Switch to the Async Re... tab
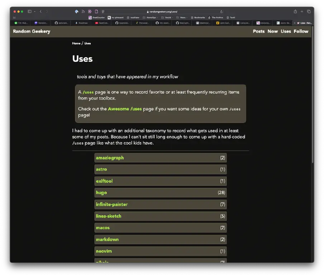 [283, 23]
